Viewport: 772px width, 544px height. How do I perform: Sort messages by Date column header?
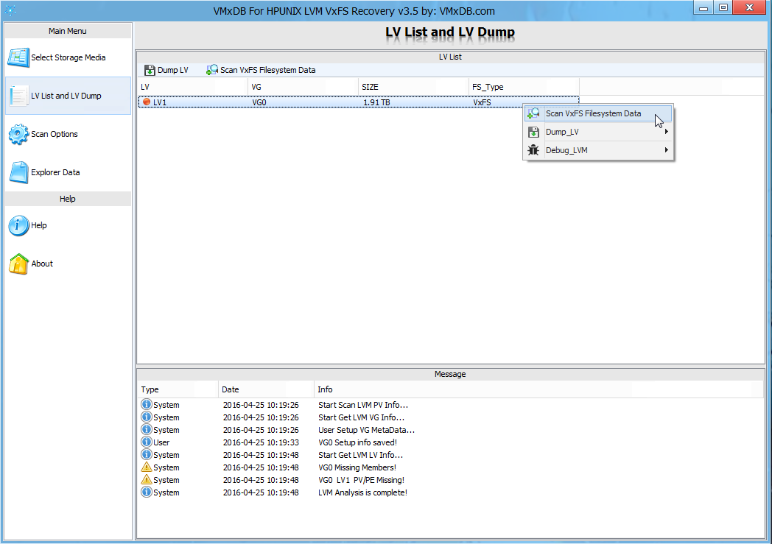coord(267,389)
